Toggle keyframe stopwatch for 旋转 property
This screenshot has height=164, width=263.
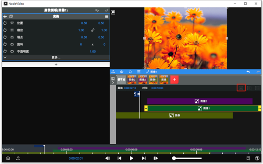tap(5, 44)
